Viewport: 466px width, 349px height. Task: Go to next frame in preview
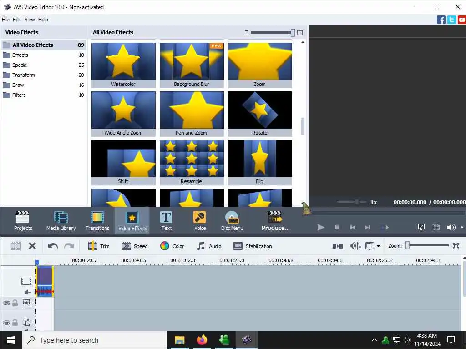[368, 227]
